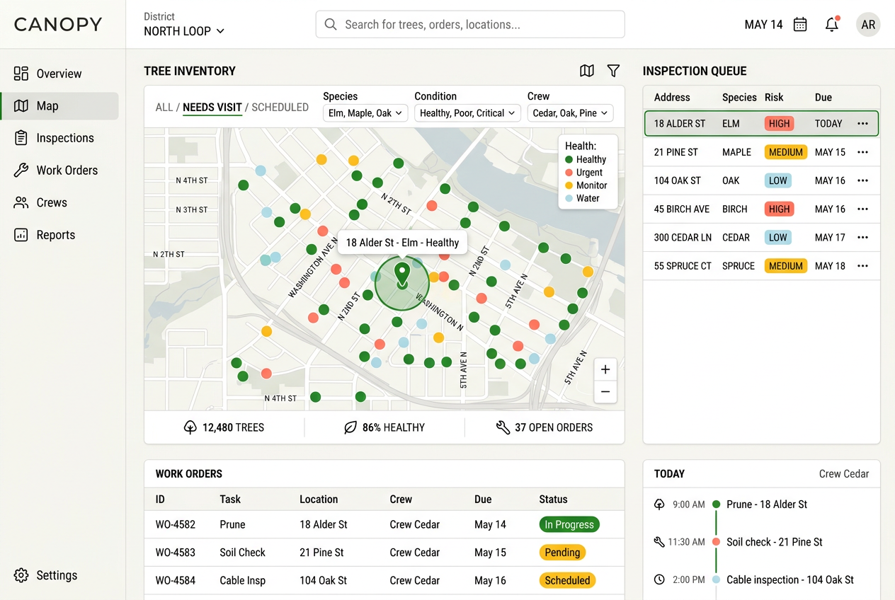Open the filter funnel icon
The height and width of the screenshot is (600, 895).
click(x=614, y=71)
